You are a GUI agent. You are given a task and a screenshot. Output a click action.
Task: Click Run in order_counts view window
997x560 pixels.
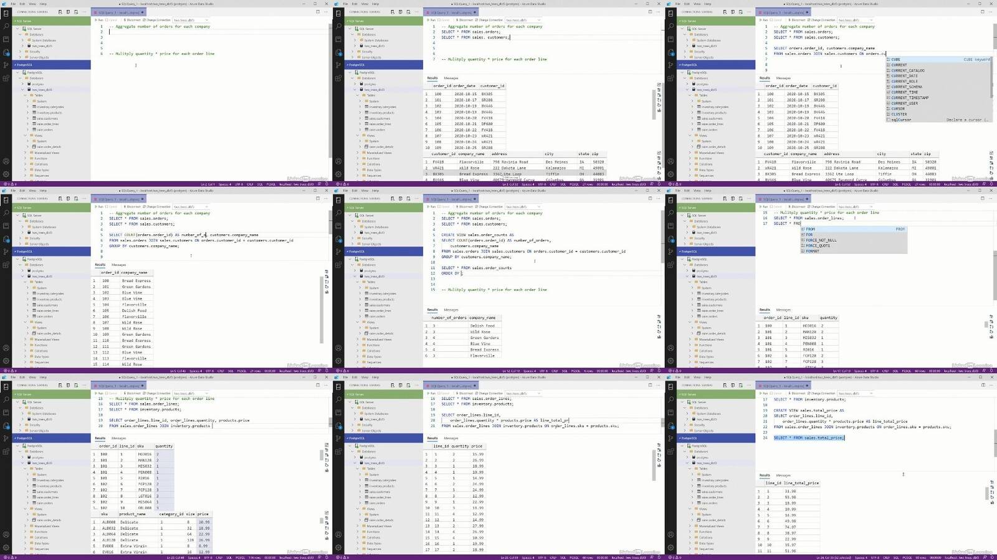(x=432, y=207)
